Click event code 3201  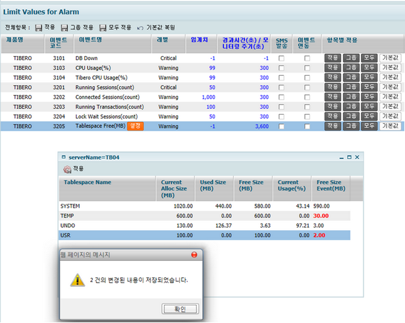coord(59,88)
